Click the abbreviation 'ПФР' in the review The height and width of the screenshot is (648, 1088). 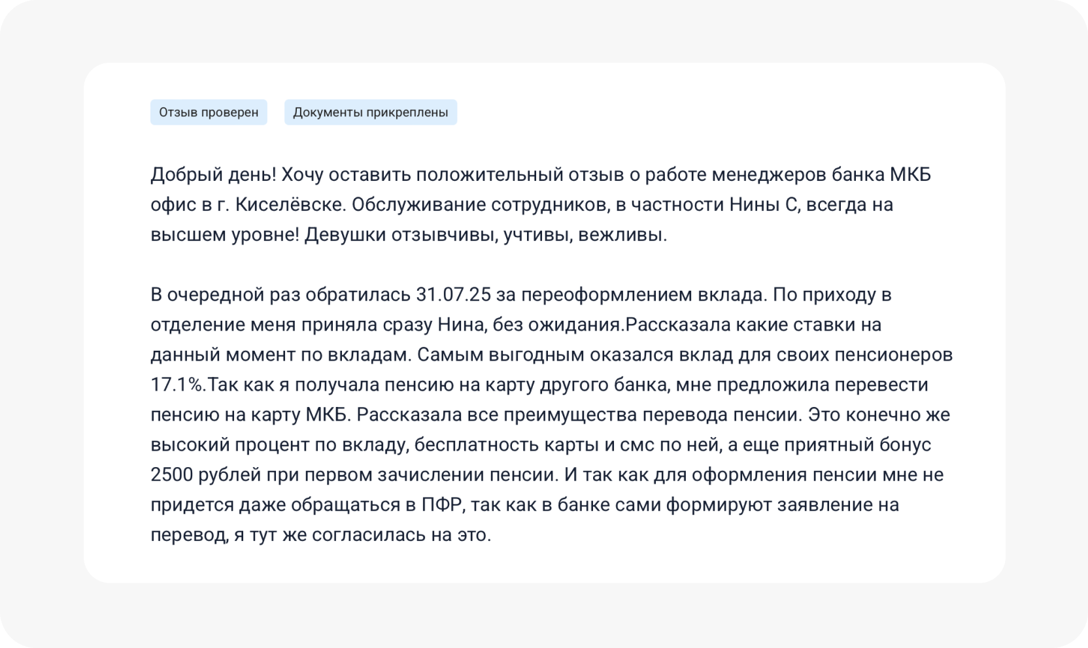click(443, 505)
